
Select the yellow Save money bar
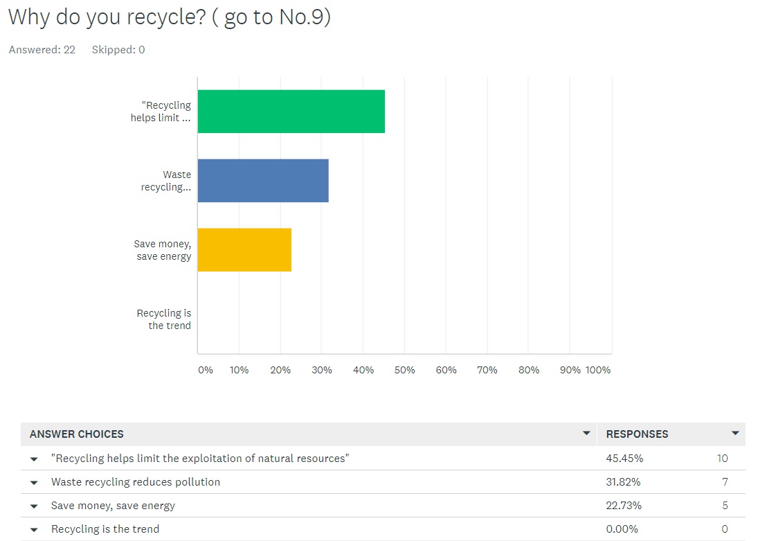click(244, 250)
